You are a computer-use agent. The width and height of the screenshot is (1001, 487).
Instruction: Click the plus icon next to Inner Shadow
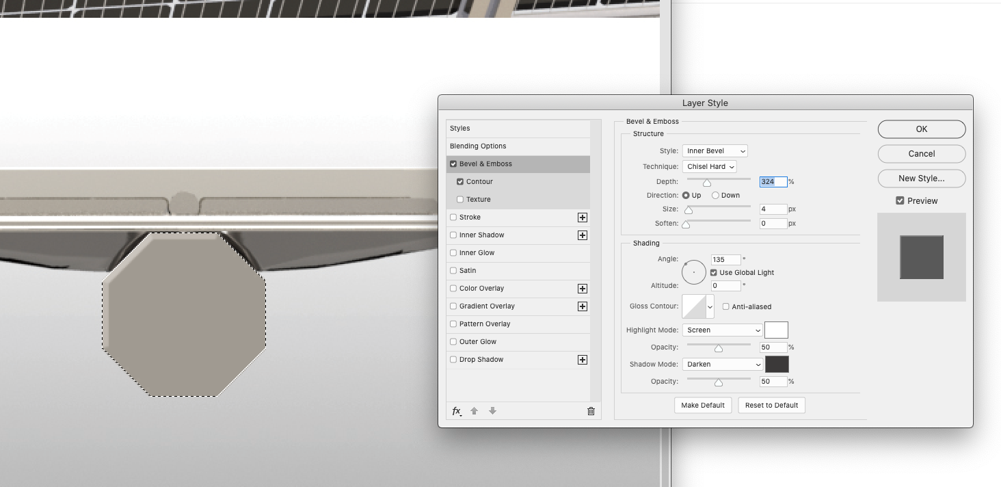[582, 235]
